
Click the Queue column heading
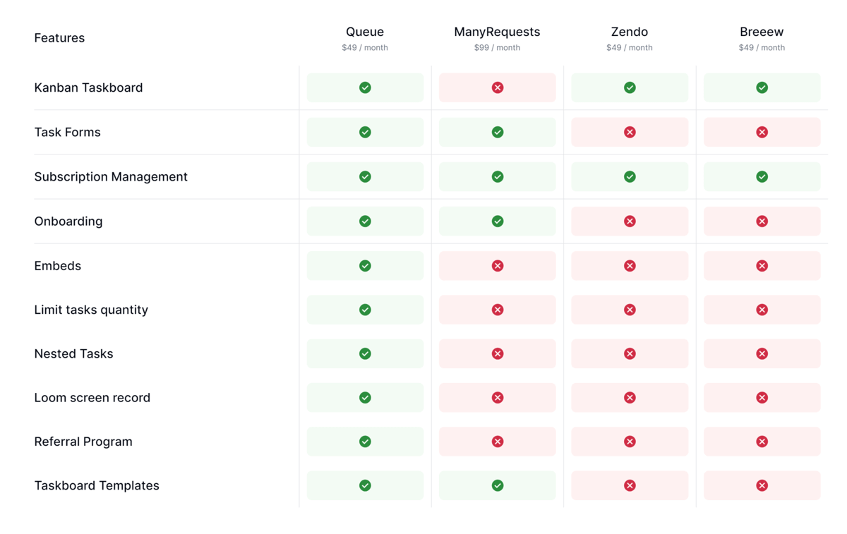365,32
